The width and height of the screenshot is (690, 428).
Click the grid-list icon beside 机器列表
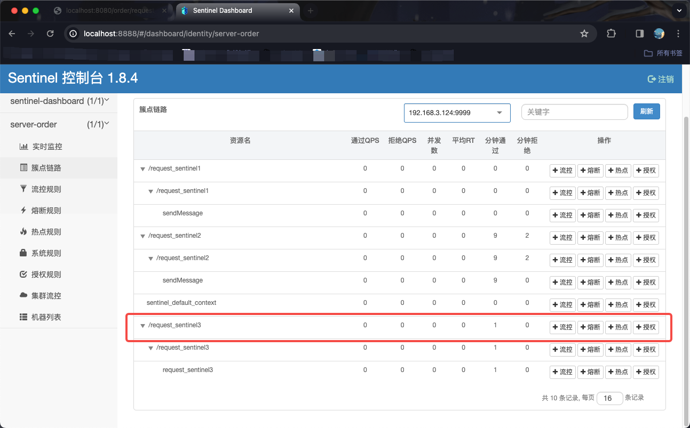pos(23,317)
